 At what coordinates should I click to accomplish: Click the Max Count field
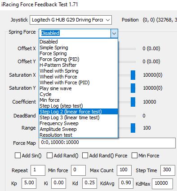pyautogui.click(x=124, y=170)
